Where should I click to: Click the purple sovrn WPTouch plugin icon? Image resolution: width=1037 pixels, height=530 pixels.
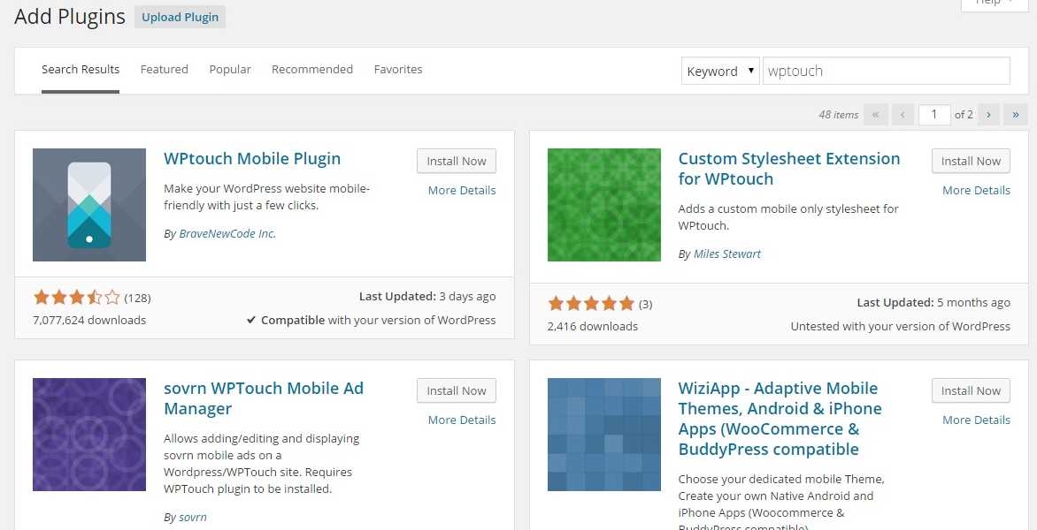(89, 435)
